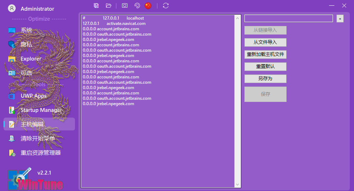Go to the 隐私 section

(39, 44)
